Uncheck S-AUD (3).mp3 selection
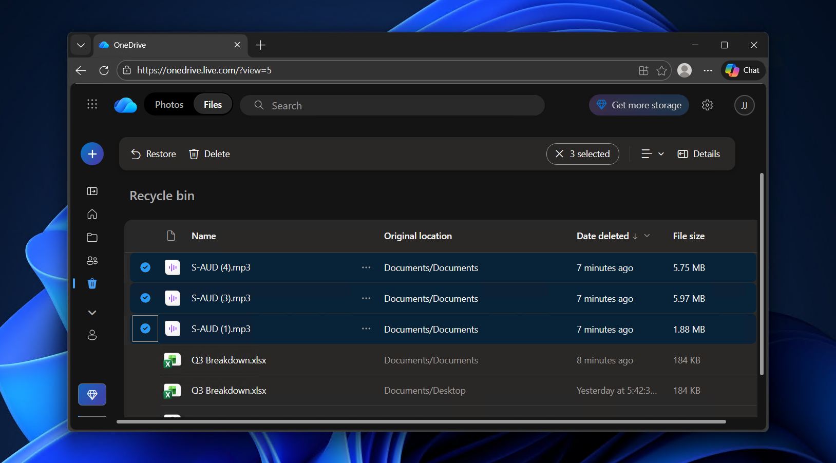The image size is (836, 463). pyautogui.click(x=145, y=298)
